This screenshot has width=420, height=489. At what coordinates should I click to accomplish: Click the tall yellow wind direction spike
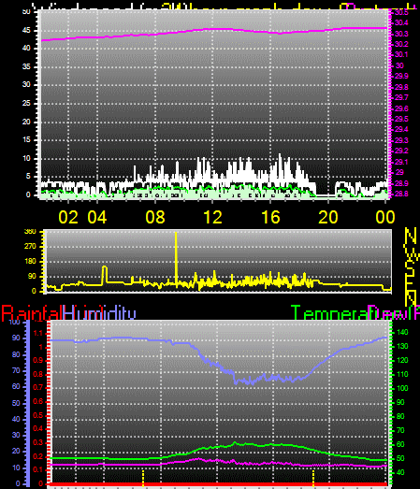point(176,260)
